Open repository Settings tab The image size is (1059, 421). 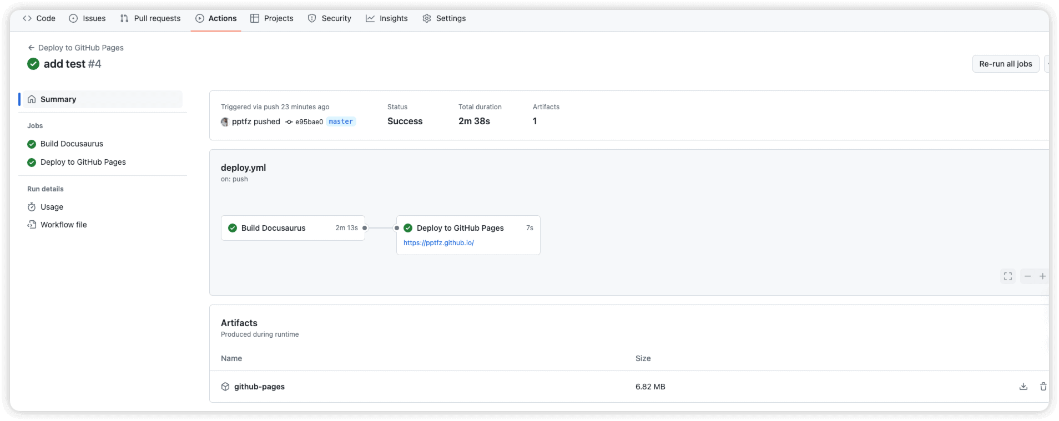click(444, 18)
